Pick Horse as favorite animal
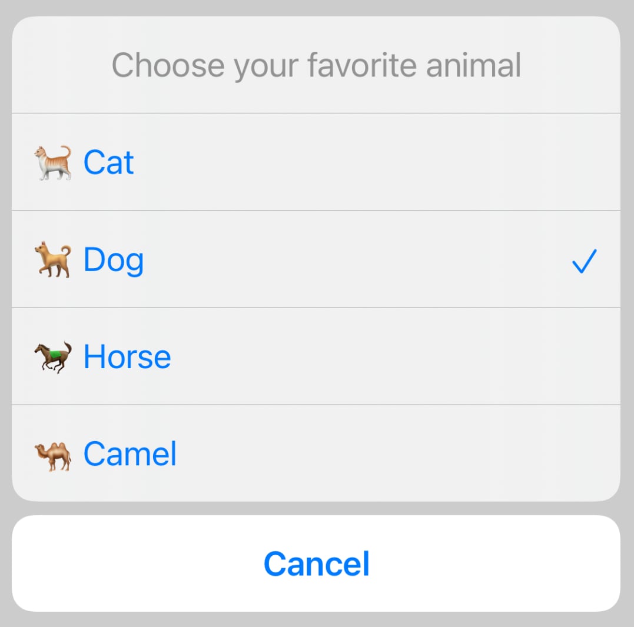 pyautogui.click(x=127, y=357)
